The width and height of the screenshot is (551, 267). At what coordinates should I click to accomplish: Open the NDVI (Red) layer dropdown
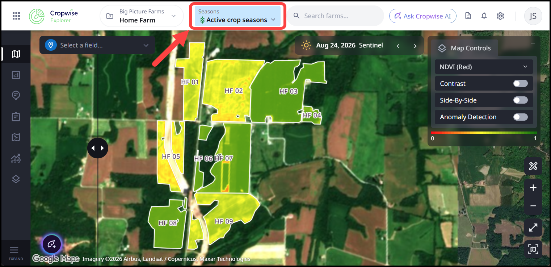pos(484,67)
